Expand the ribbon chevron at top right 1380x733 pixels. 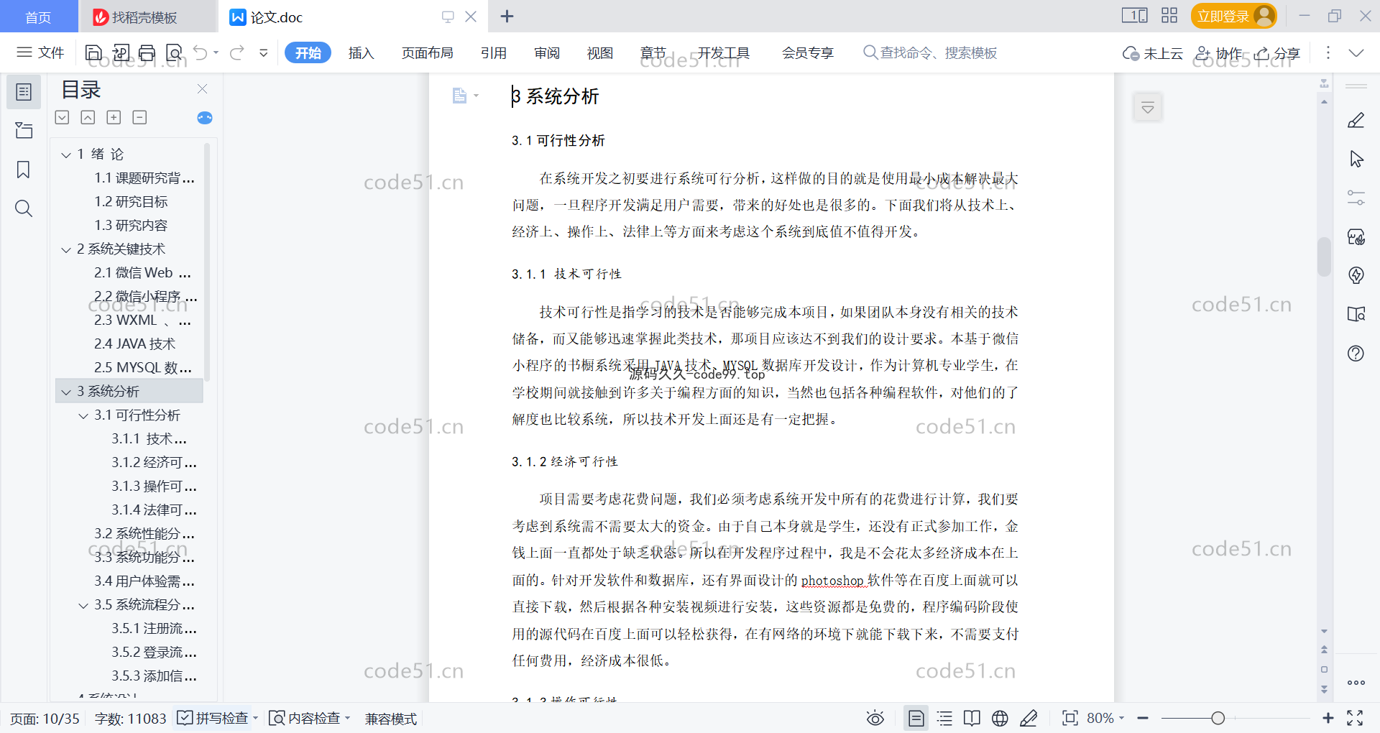click(1356, 52)
